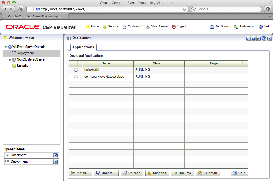Click the NonClusteredServer server icon
The image size is (273, 181).
click(14, 60)
